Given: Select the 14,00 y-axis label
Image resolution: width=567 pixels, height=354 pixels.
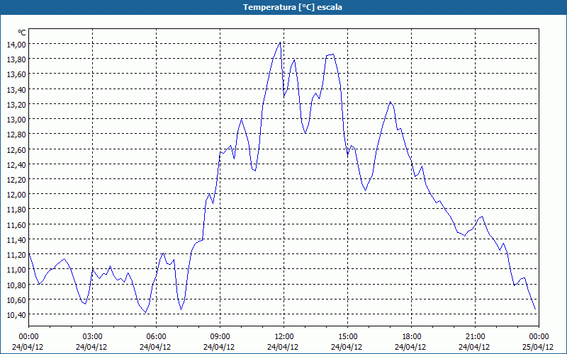Looking at the screenshot, I should (x=16, y=44).
